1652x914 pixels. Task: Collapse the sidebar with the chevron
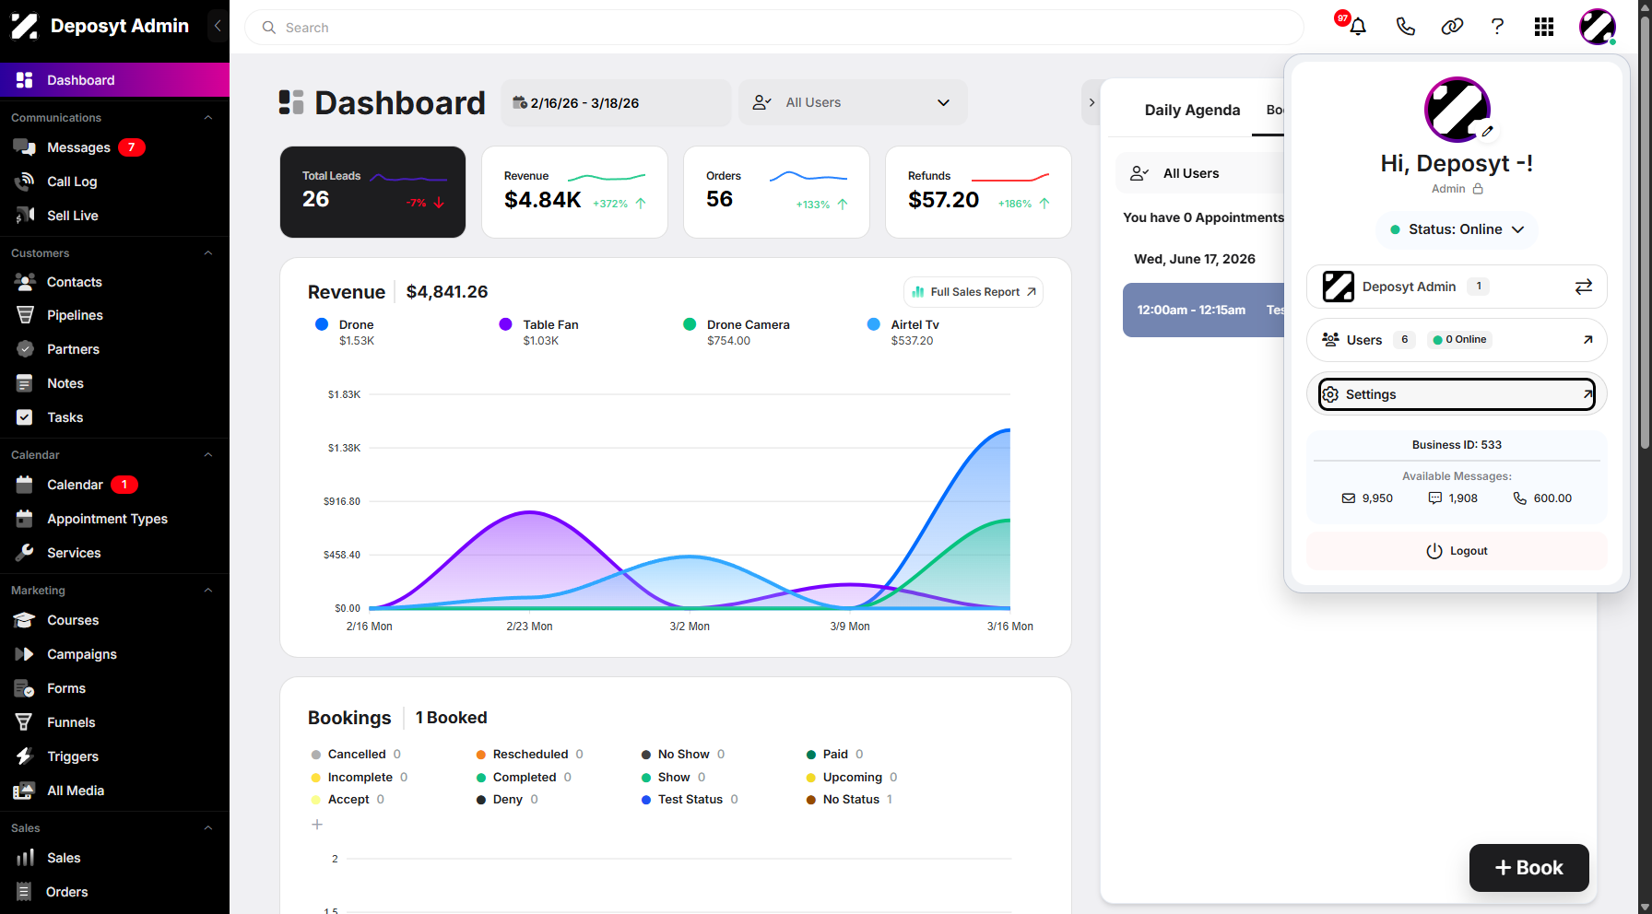coord(218,26)
